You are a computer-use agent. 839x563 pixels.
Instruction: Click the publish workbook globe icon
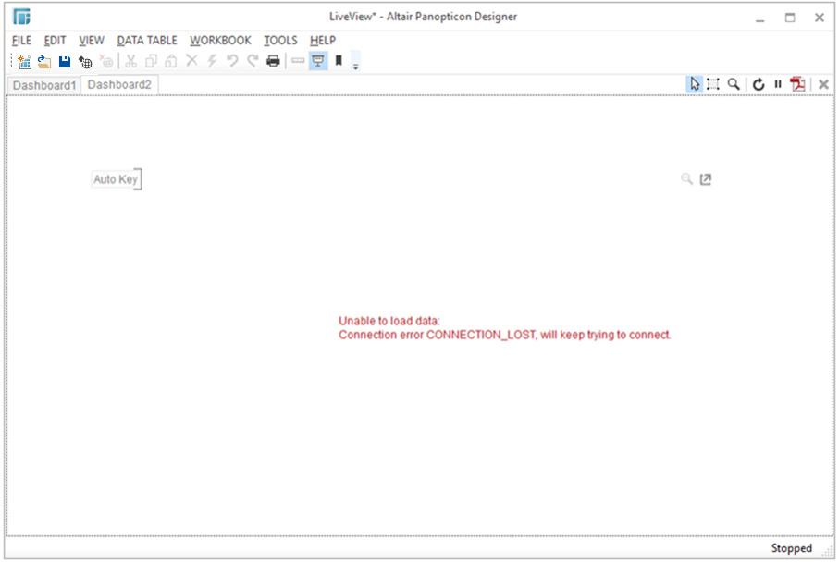[85, 62]
